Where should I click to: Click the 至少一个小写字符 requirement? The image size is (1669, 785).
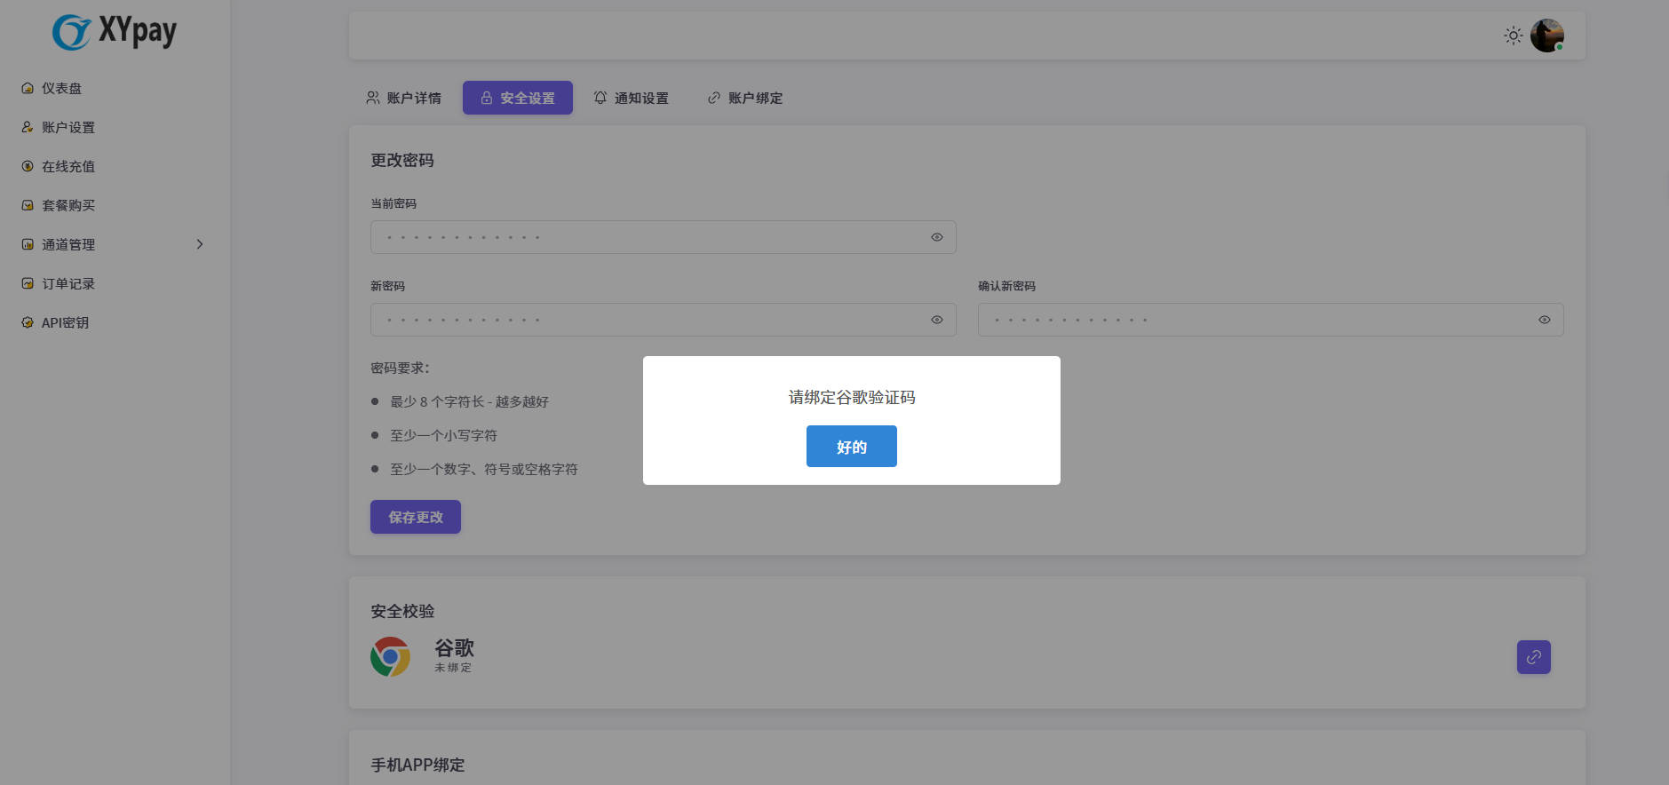443,435
